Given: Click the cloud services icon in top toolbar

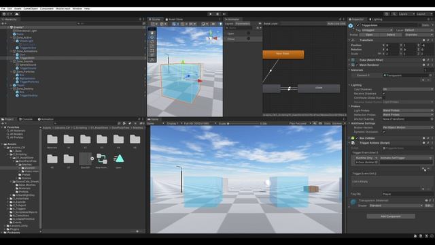Looking at the screenshot, I should pos(17,14).
